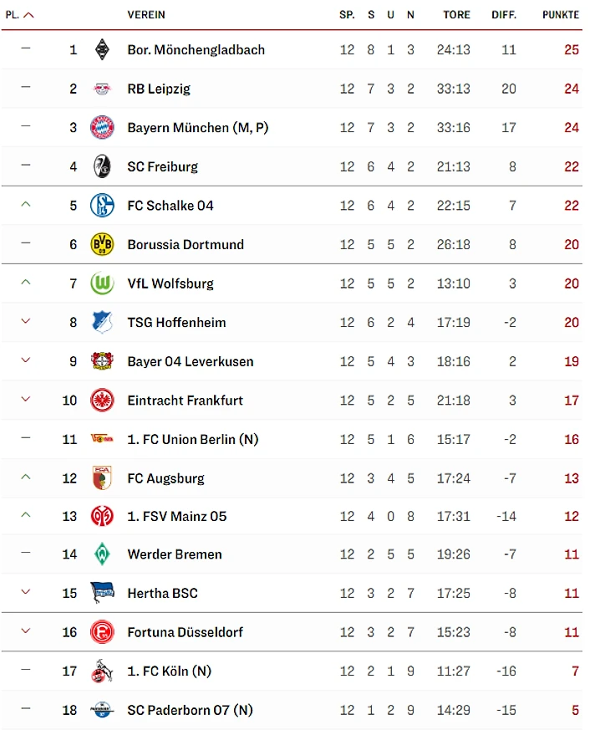Image resolution: width=610 pixels, height=730 pixels.
Task: Click the DIFF. column header
Action: tap(504, 15)
